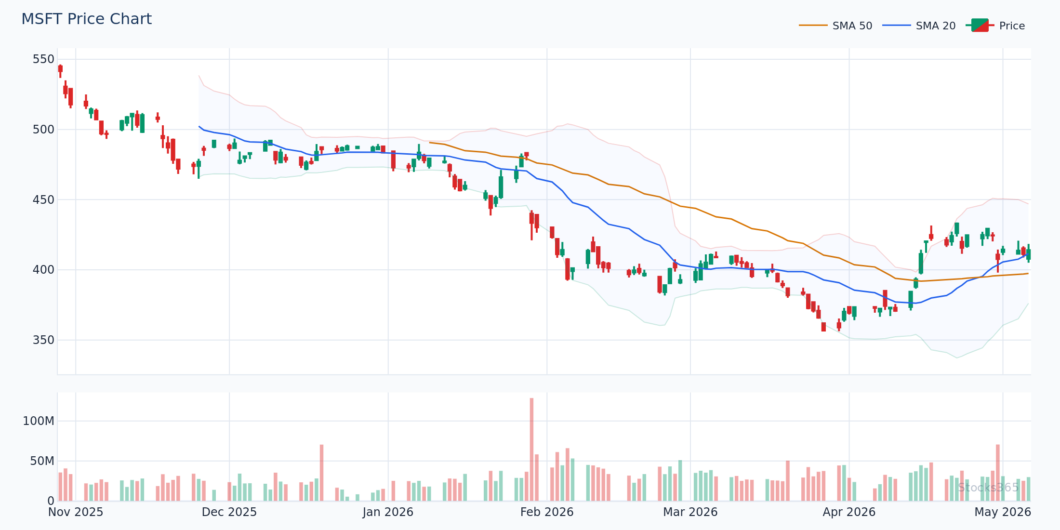This screenshot has width=1060, height=530.
Task: Click the Apr 2026 date label
Action: [849, 512]
